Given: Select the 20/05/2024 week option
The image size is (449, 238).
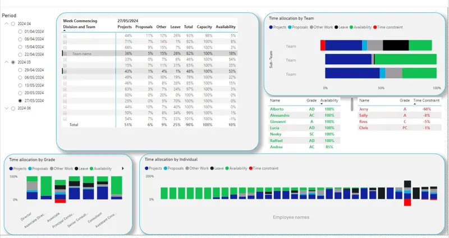Looking at the screenshot, I should click(20, 93).
